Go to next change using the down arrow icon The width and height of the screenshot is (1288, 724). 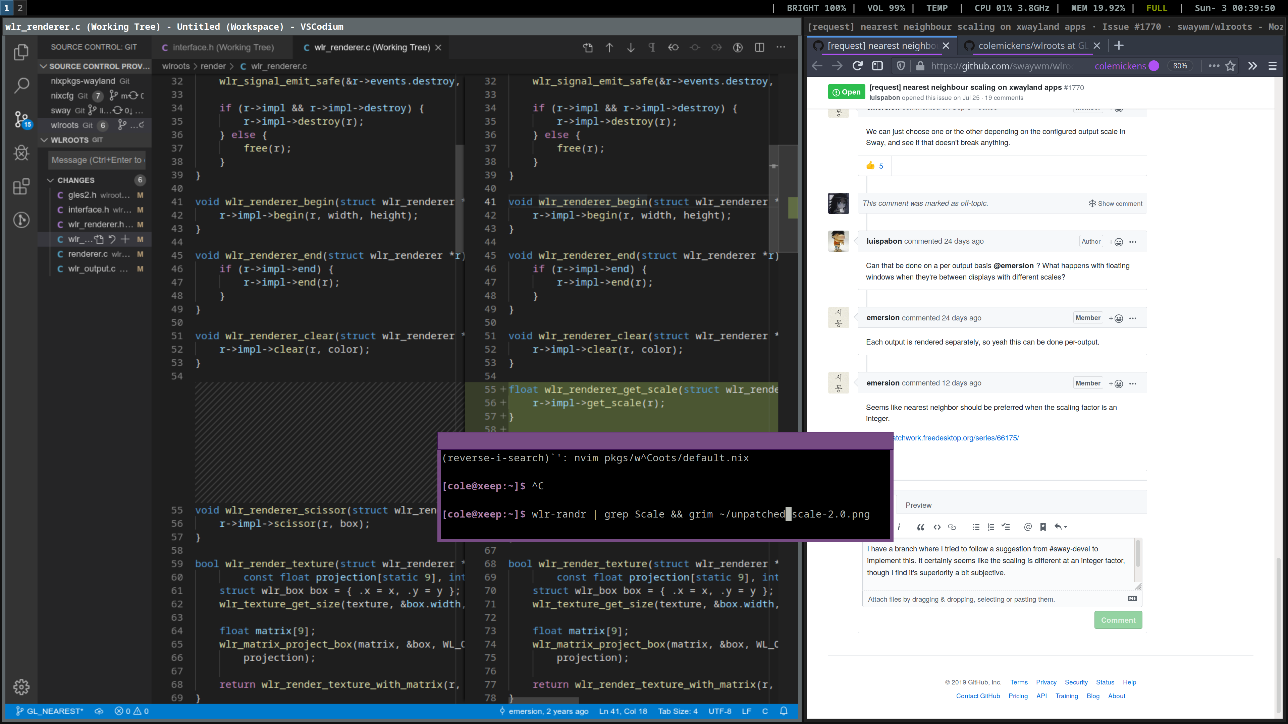click(x=631, y=48)
